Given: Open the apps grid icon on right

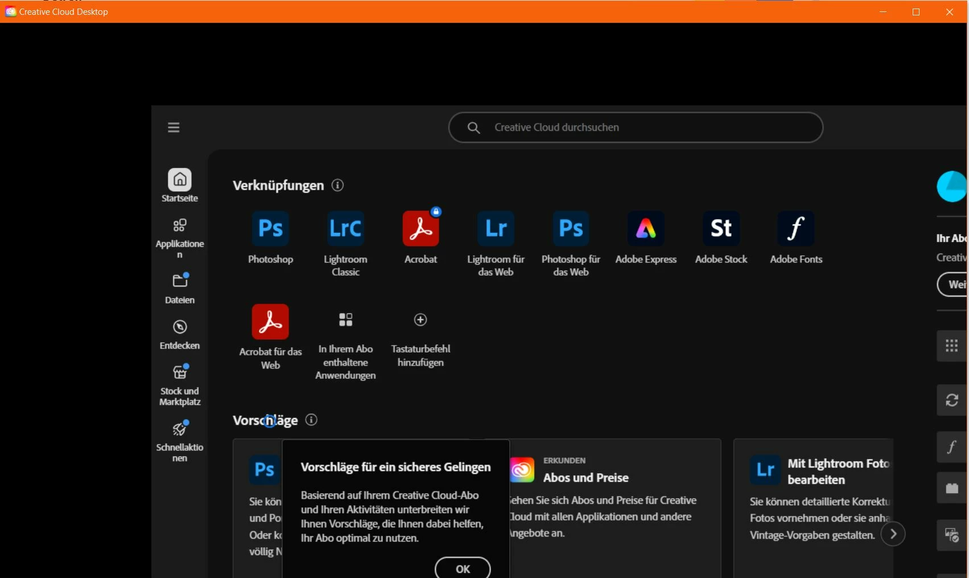Looking at the screenshot, I should point(952,346).
